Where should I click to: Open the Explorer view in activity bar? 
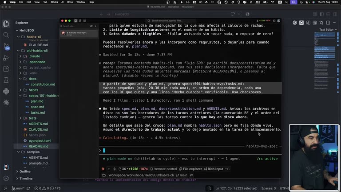point(6,24)
